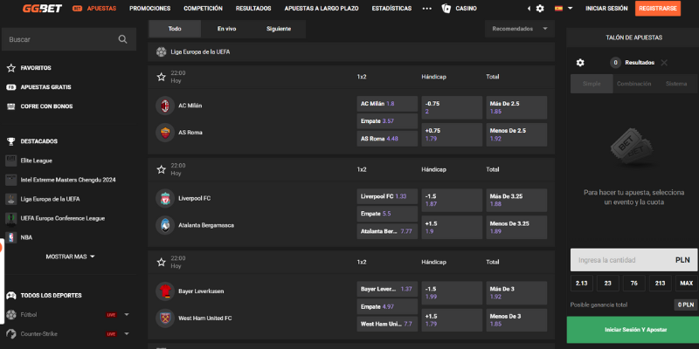The height and width of the screenshot is (349, 699).
Task: Favorite the AC Milán vs AS Roma match
Action: click(162, 77)
